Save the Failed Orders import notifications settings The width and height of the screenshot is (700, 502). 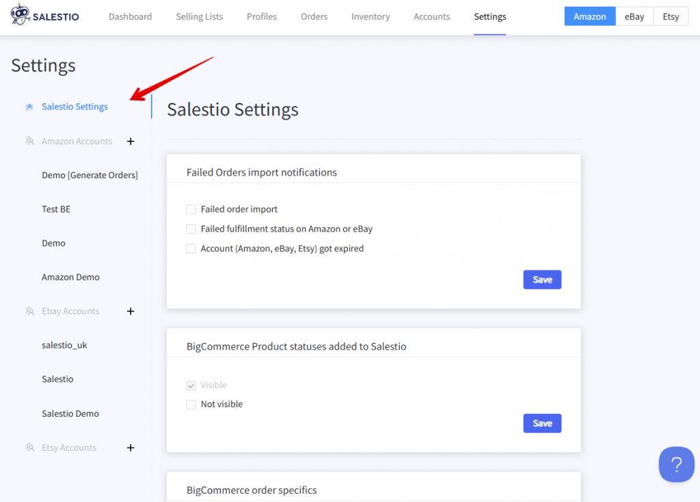pos(542,279)
